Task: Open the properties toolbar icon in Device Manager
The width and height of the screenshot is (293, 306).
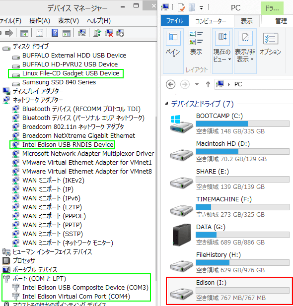Action: [40, 33]
